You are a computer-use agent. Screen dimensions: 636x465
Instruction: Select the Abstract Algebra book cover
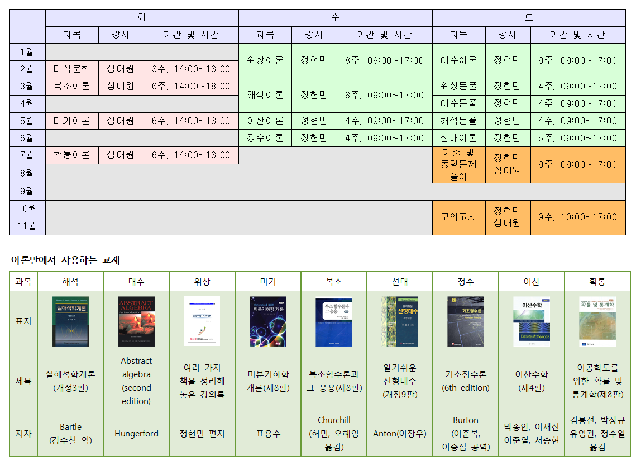(136, 321)
